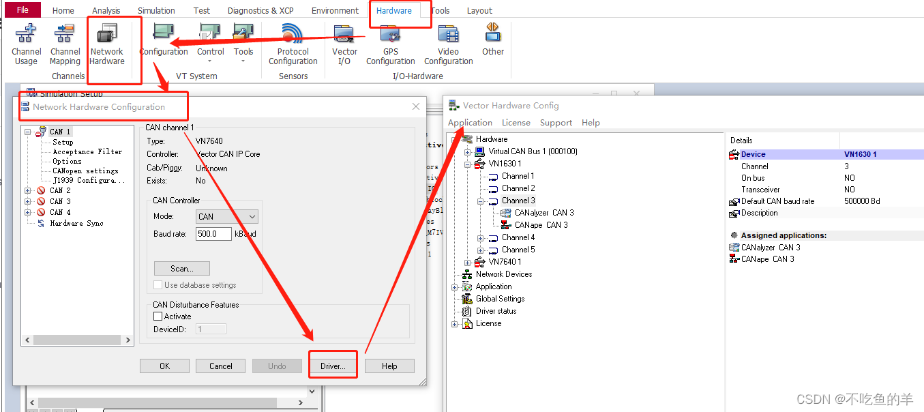Enable the Activate disturbance checkbox
The image size is (924, 412).
[x=158, y=317]
